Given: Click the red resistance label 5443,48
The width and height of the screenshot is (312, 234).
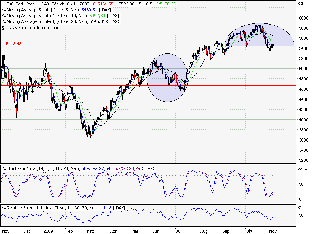Looking at the screenshot, I should (x=14, y=44).
